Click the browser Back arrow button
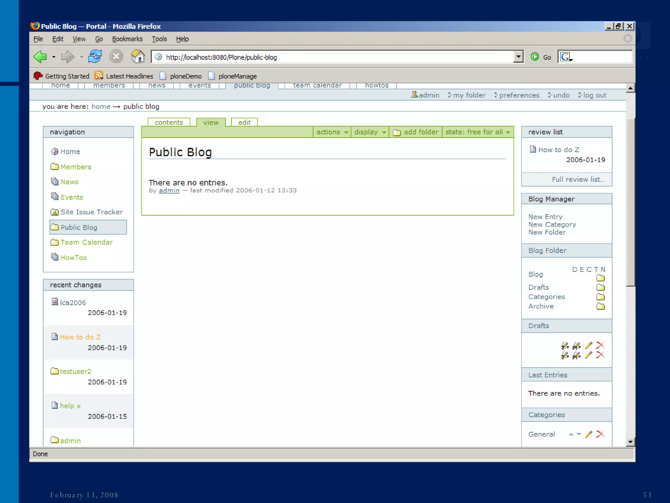670x503 pixels. (41, 57)
